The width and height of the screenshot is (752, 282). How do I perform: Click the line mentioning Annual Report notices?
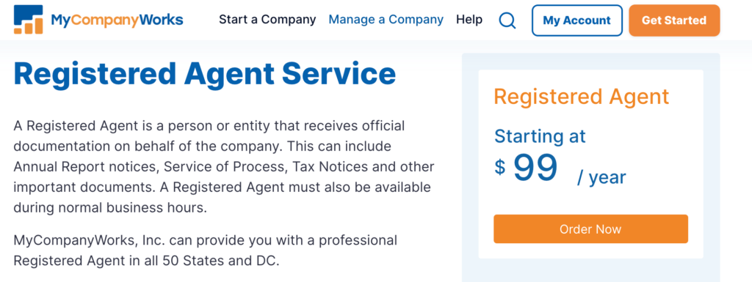pyautogui.click(x=224, y=167)
